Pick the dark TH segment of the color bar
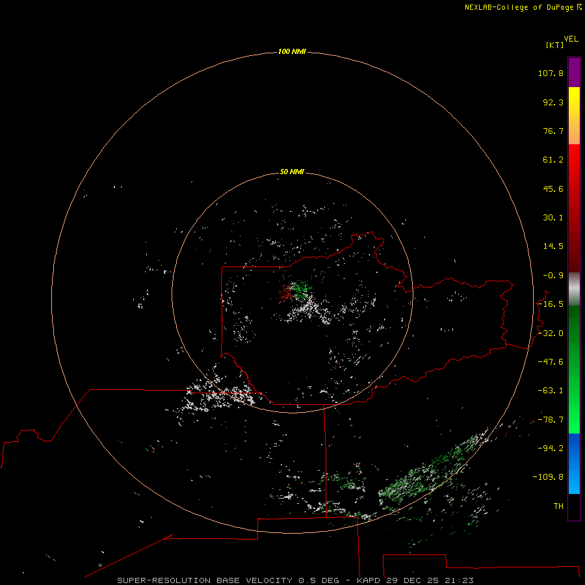 (x=574, y=506)
